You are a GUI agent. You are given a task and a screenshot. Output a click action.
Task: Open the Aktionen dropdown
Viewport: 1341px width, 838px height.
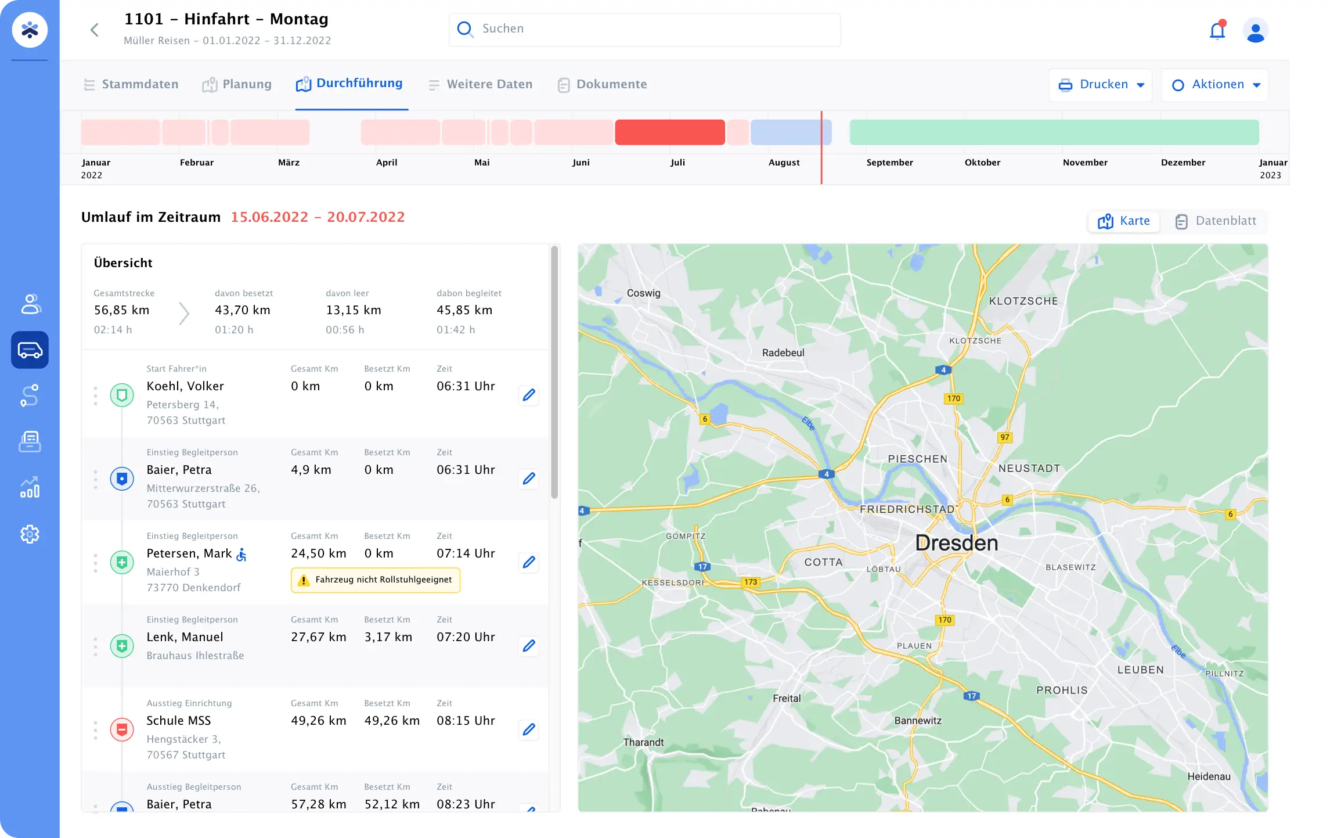point(1215,85)
